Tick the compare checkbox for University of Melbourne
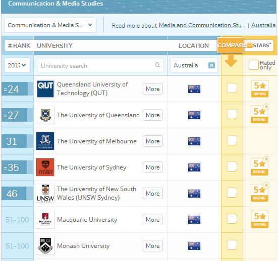Image resolution: width=278 pixels, height=261 pixels. 232,140
